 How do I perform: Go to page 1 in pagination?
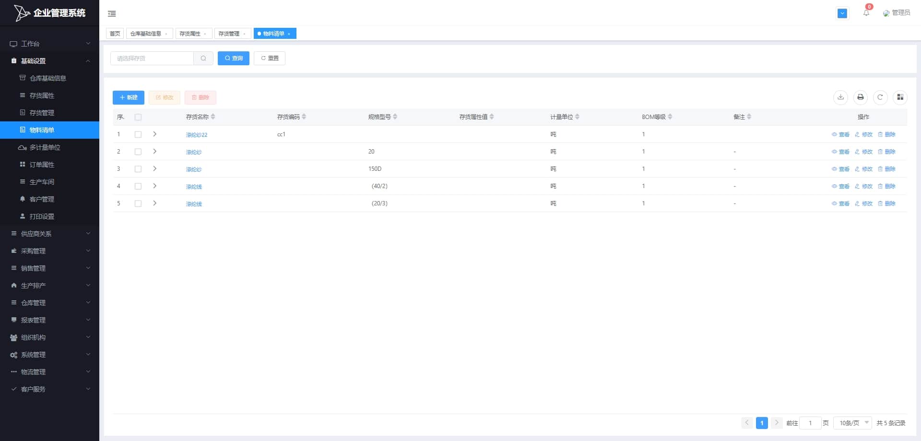pos(762,423)
